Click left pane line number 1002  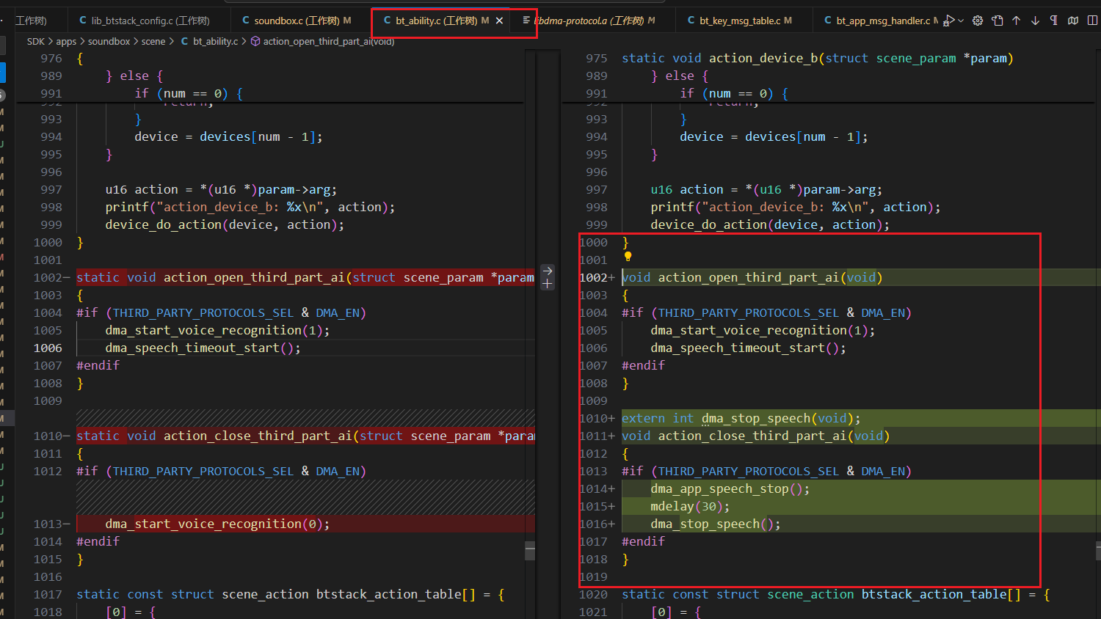48,277
